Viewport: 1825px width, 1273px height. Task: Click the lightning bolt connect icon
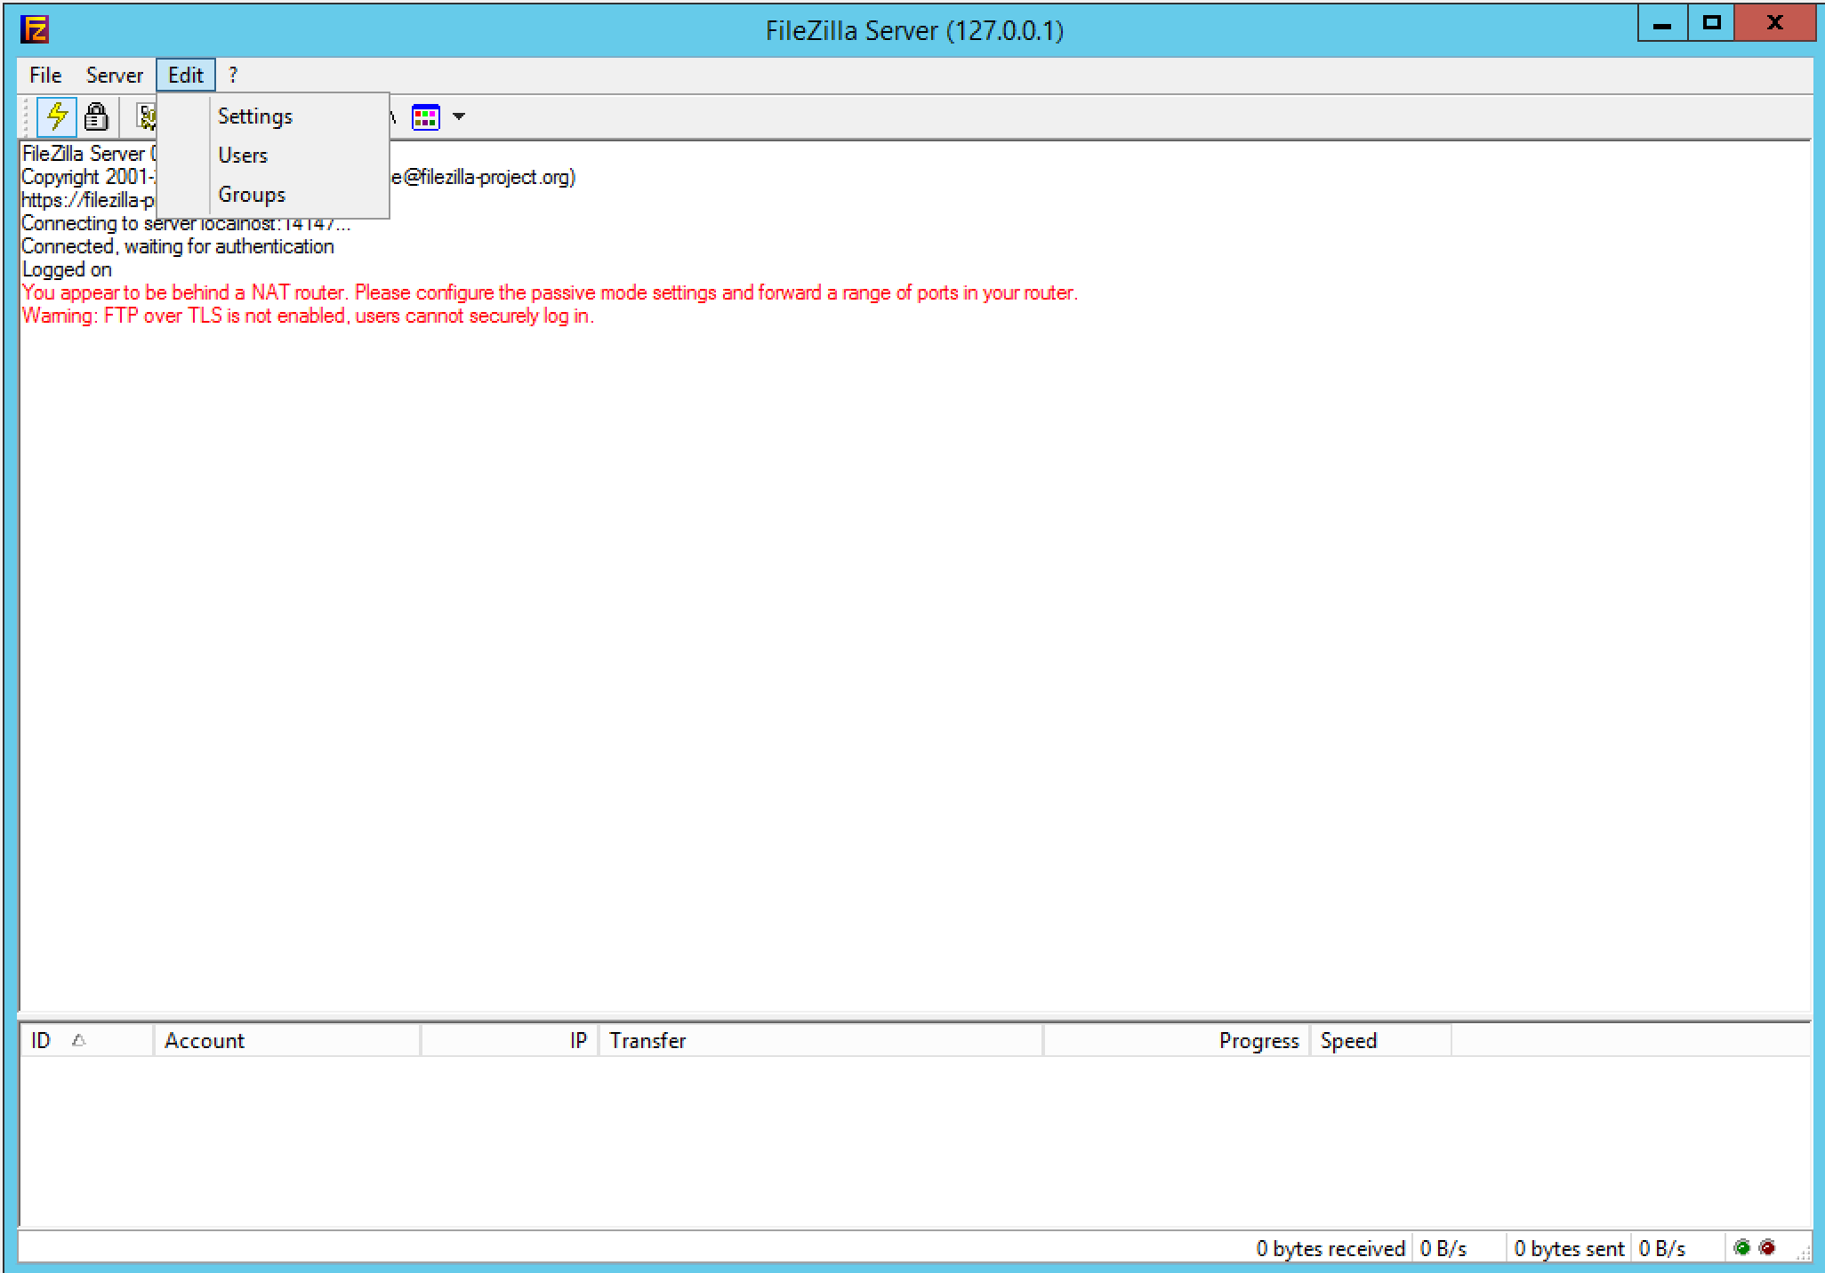point(57,116)
